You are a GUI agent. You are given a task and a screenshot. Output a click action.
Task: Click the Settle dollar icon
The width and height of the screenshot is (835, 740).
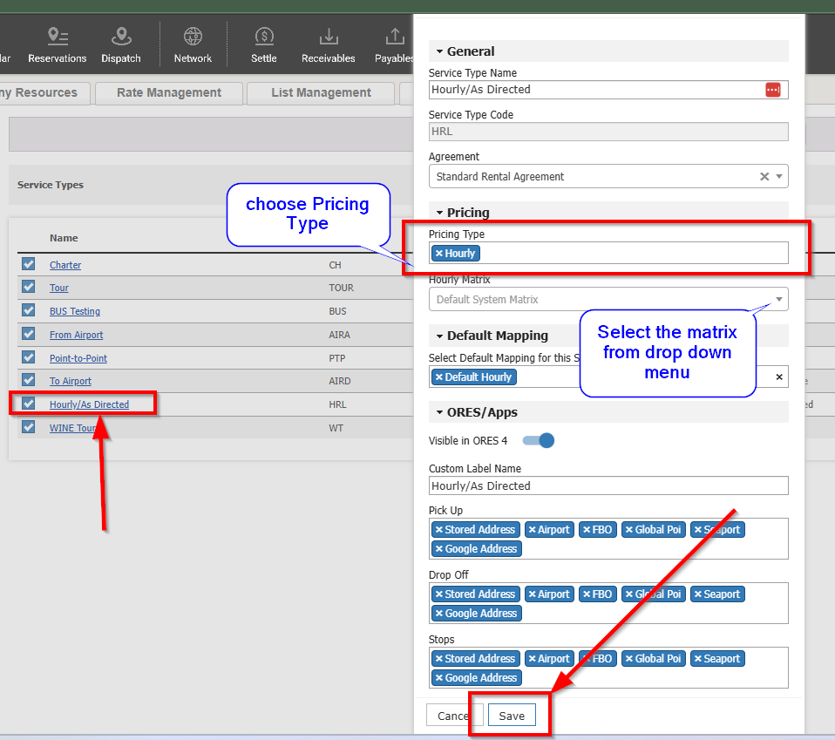264,37
